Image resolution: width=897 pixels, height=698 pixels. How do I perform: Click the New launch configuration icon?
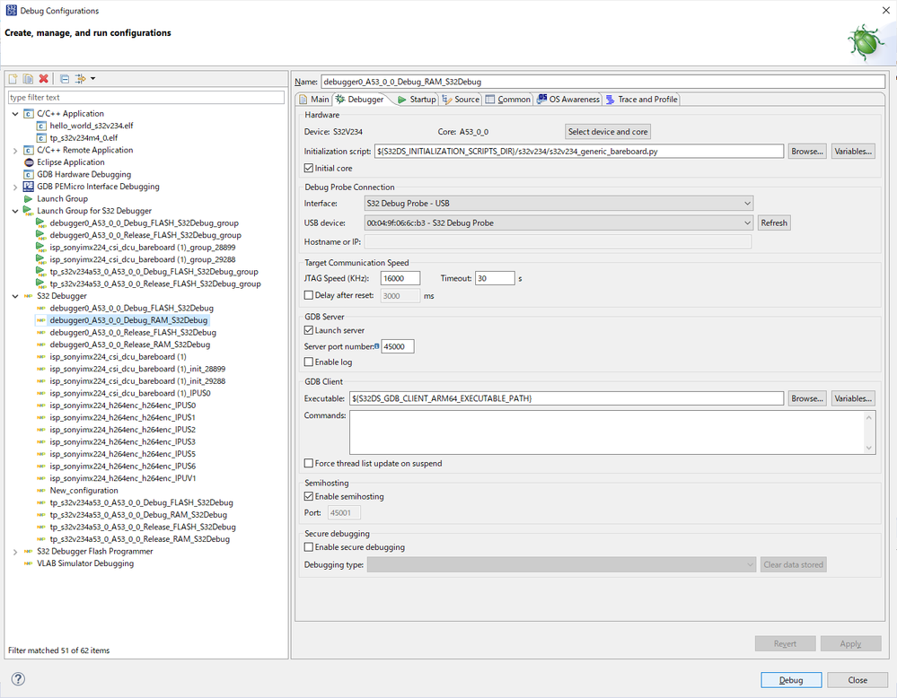(x=14, y=79)
